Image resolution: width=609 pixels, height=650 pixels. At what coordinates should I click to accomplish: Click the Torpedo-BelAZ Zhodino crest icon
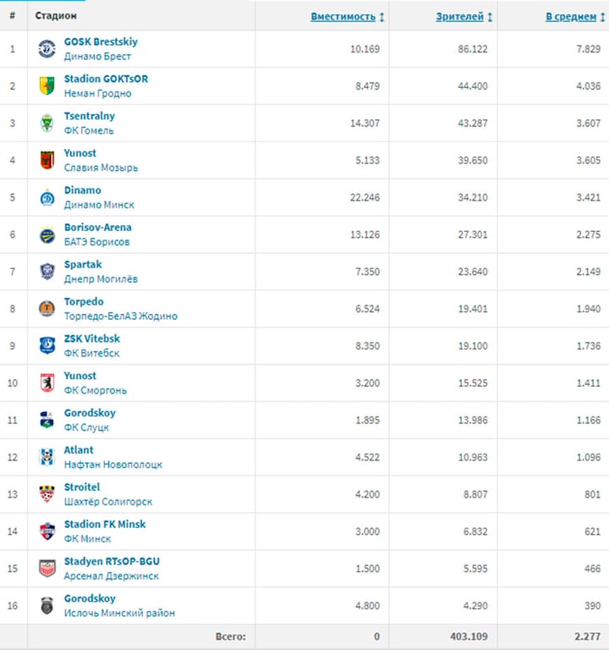pos(47,308)
